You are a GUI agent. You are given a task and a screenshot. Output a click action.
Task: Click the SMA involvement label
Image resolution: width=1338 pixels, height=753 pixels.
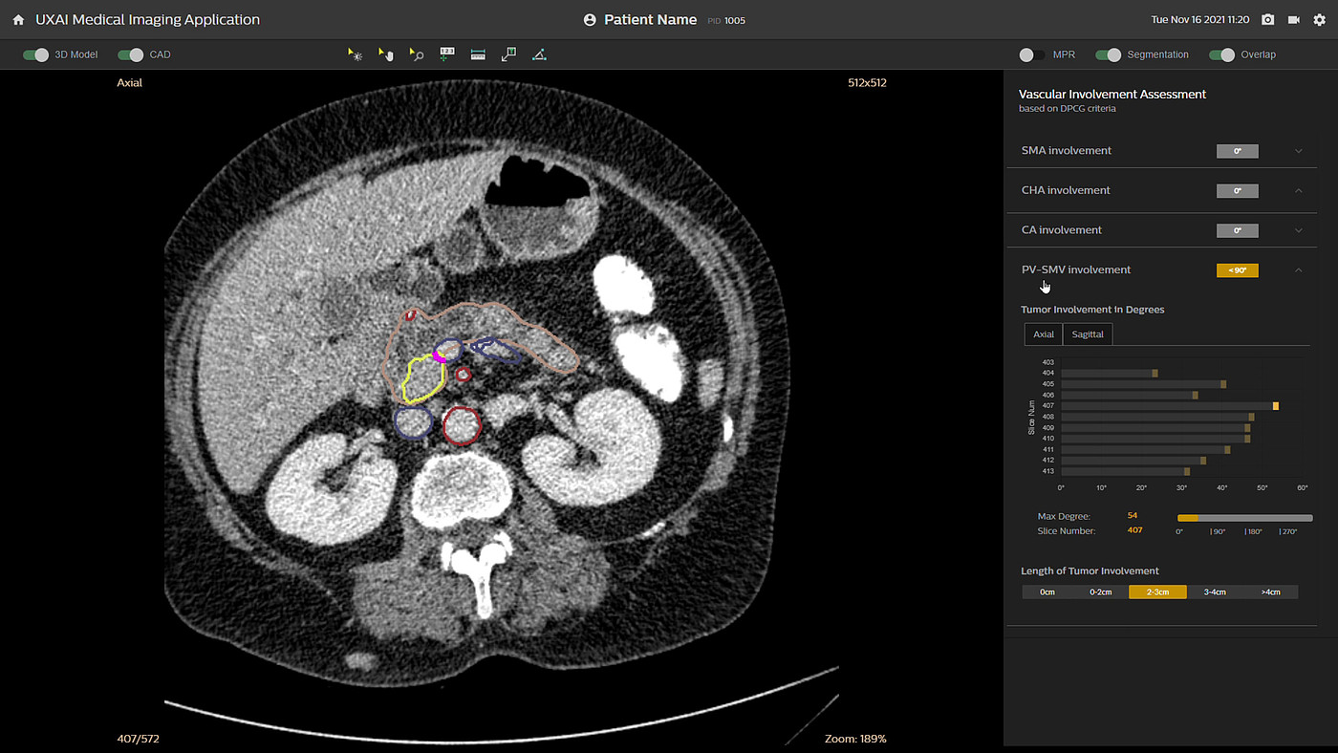click(x=1067, y=151)
